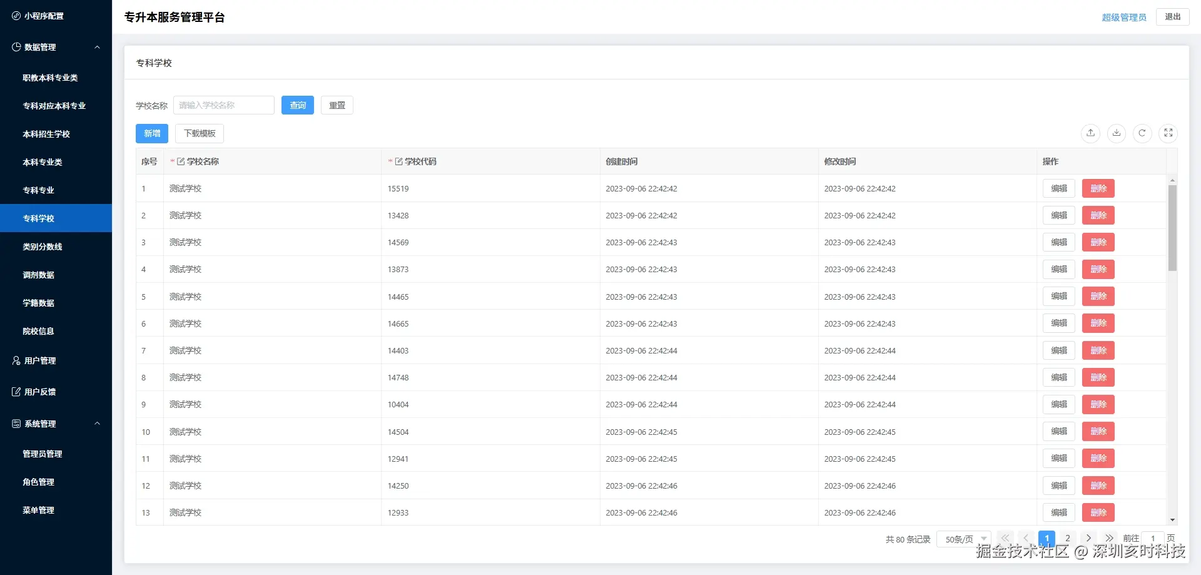The height and width of the screenshot is (575, 1201).
Task: Jump to the last page with double arrow
Action: [x=1109, y=538]
